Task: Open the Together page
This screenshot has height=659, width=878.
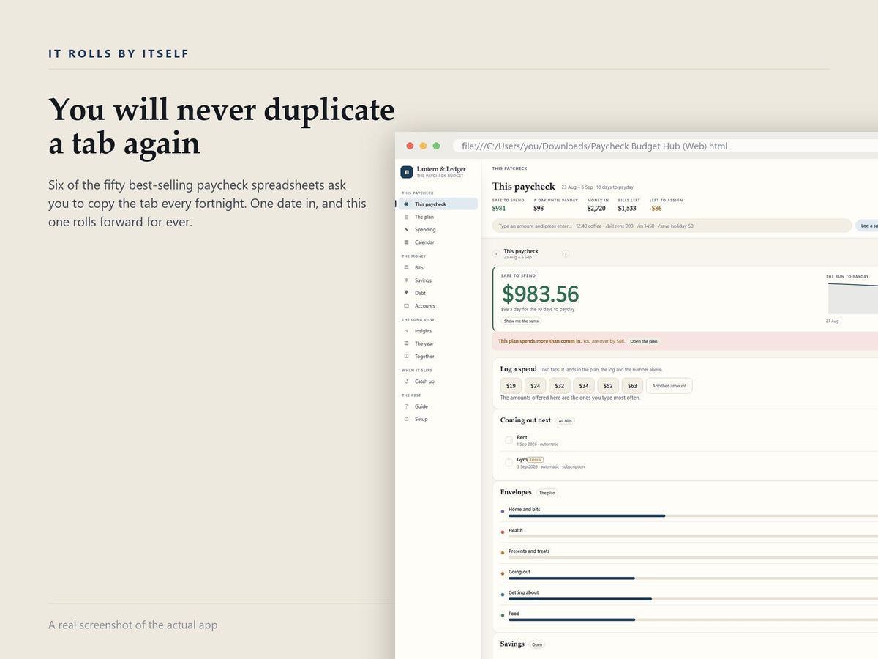Action: click(x=424, y=356)
